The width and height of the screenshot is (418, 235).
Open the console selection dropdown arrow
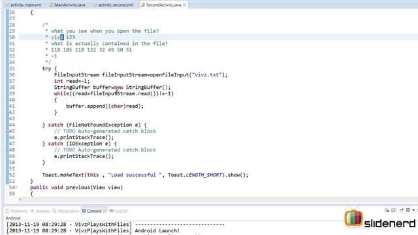click(x=413, y=210)
